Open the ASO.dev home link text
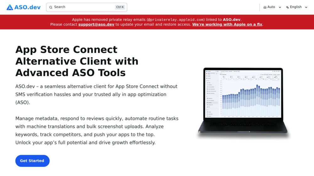Screen dimensions: 314x176 pos(27,8)
